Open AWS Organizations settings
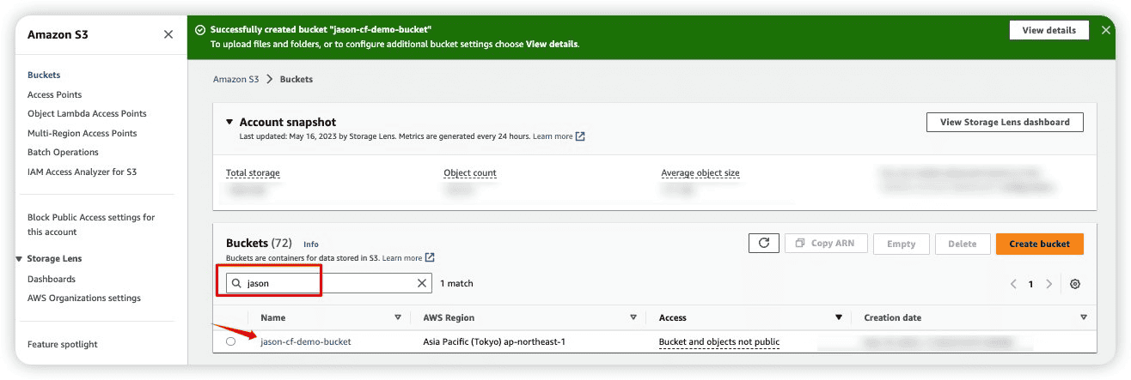 click(x=84, y=298)
